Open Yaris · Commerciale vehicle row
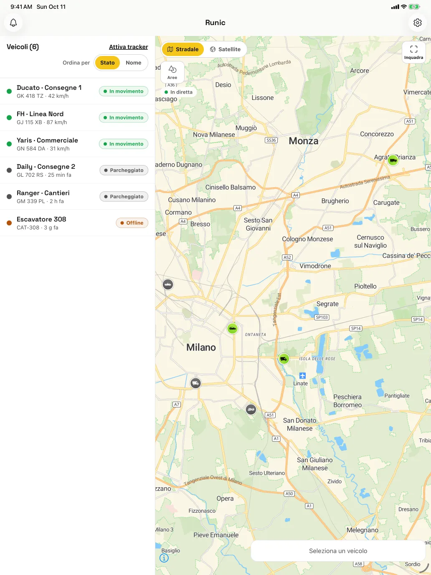Screen dimensions: 431x575 click(x=77, y=144)
